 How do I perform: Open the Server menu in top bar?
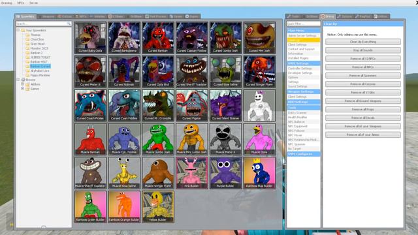[33, 3]
